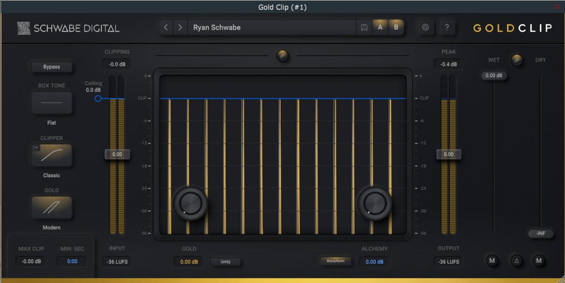
Task: Toggle the wet/dry link icon
Action: (x=516, y=60)
